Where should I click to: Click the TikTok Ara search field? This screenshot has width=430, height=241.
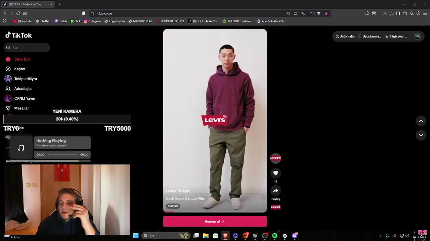(x=27, y=48)
